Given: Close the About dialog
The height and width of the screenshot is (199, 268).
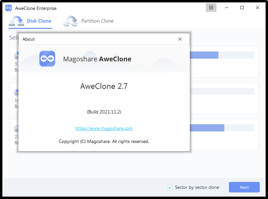Looking at the screenshot, I should click(x=180, y=39).
